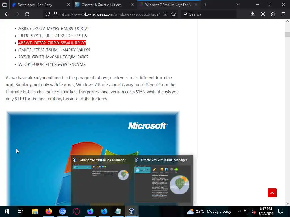
Task: Click key WEOPT-UIORE-TY896-7893-NCVM2
Action: tap(52, 64)
